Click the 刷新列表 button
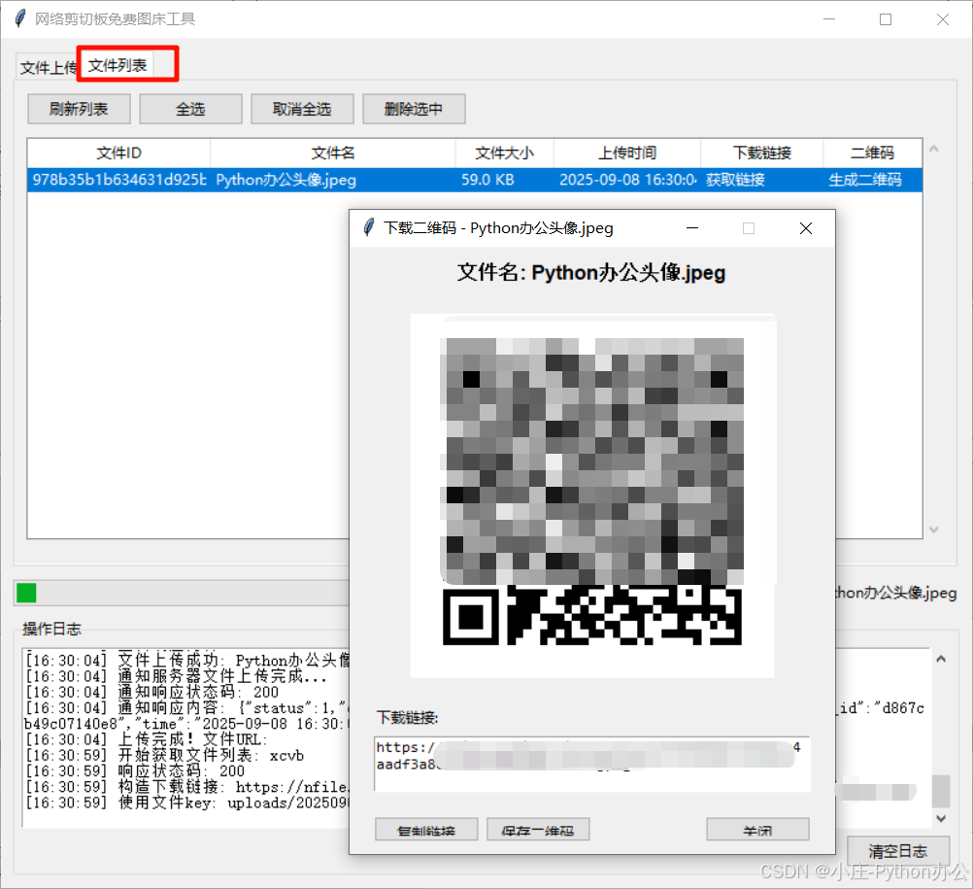The width and height of the screenshot is (973, 889). click(x=79, y=109)
